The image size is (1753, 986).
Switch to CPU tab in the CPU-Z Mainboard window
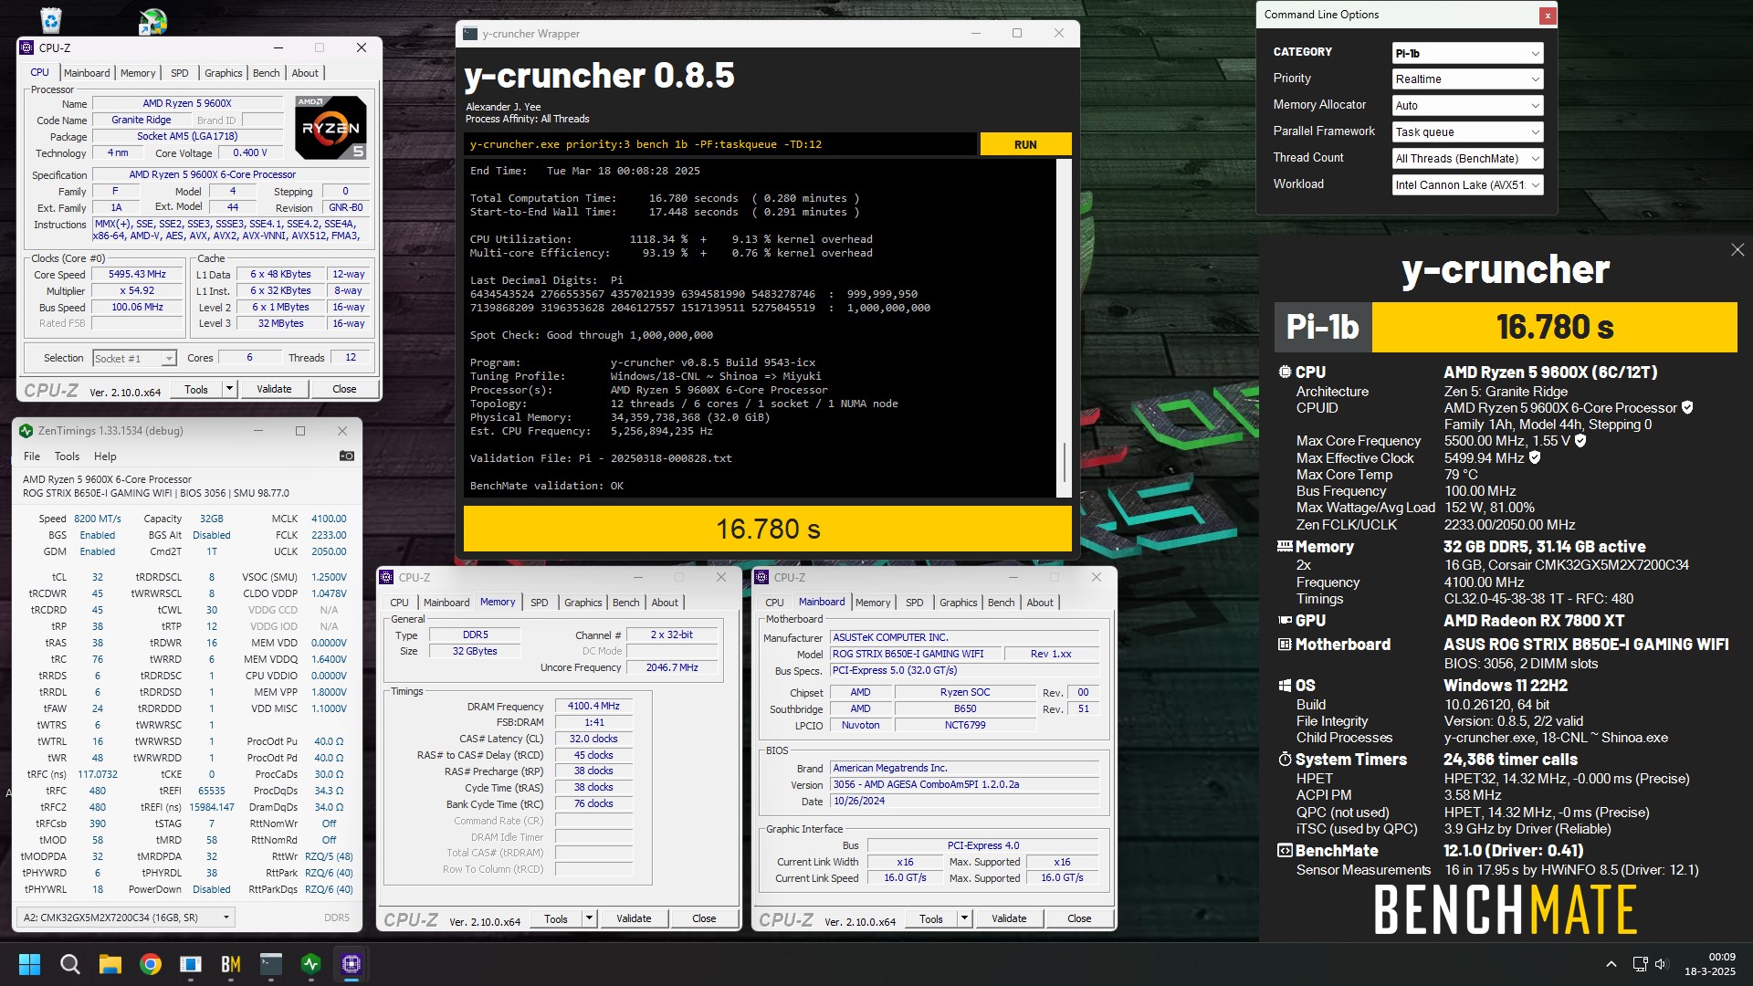774,603
